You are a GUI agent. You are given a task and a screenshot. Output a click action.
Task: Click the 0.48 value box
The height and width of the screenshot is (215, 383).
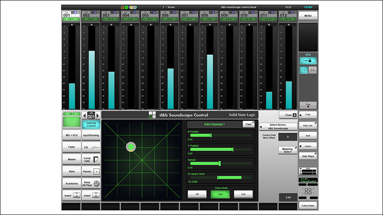[288, 198]
